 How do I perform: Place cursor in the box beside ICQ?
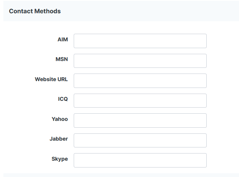click(140, 100)
